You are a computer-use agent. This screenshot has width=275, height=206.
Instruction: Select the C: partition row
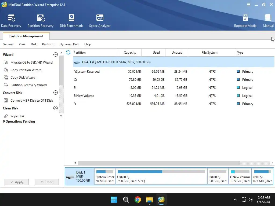[x=174, y=79]
